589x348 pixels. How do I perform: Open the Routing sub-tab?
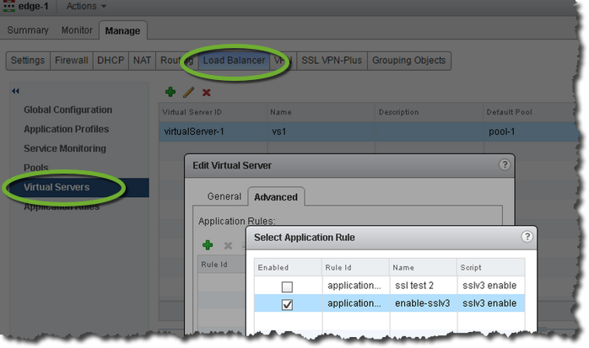point(177,61)
